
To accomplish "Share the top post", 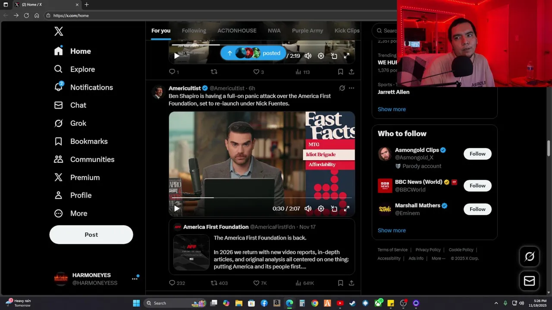I will tap(351, 72).
